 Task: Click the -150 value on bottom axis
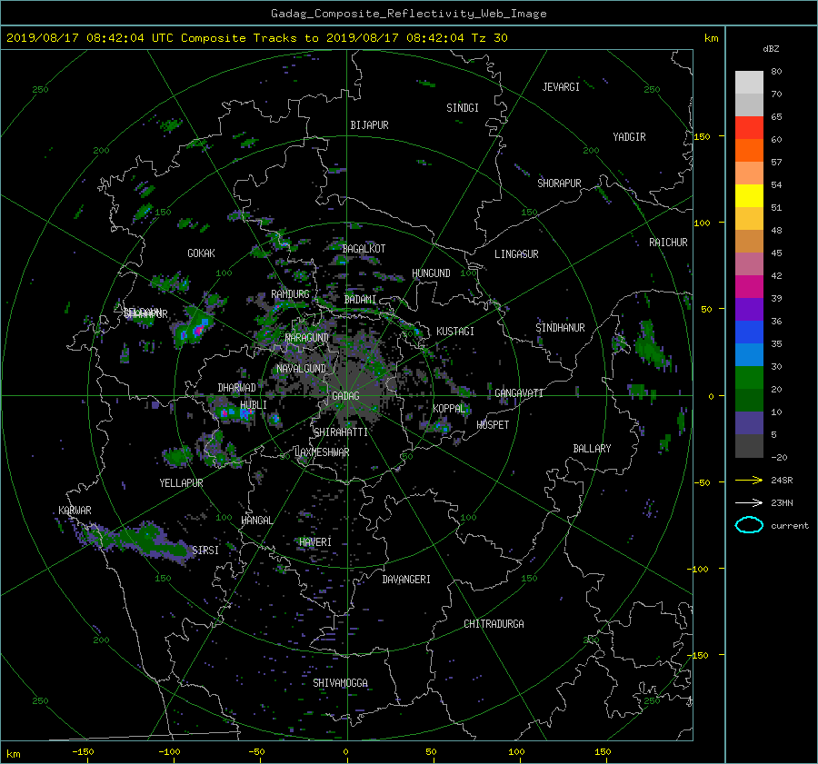[83, 751]
